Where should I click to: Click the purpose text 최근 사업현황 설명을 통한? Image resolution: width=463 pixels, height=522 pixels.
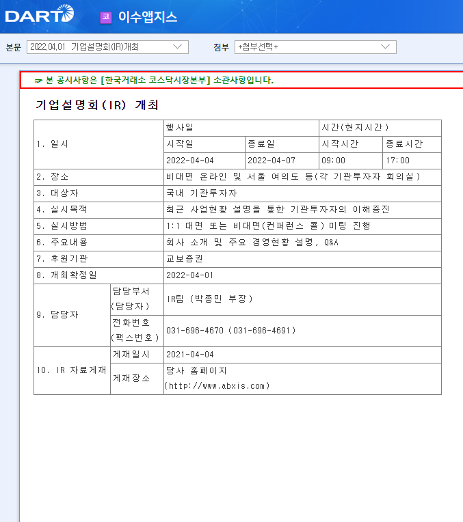click(225, 210)
